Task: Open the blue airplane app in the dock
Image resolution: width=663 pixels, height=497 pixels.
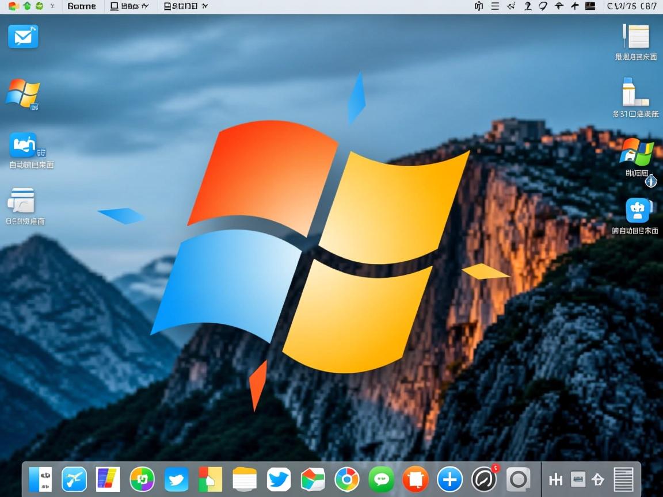Action: tap(74, 479)
